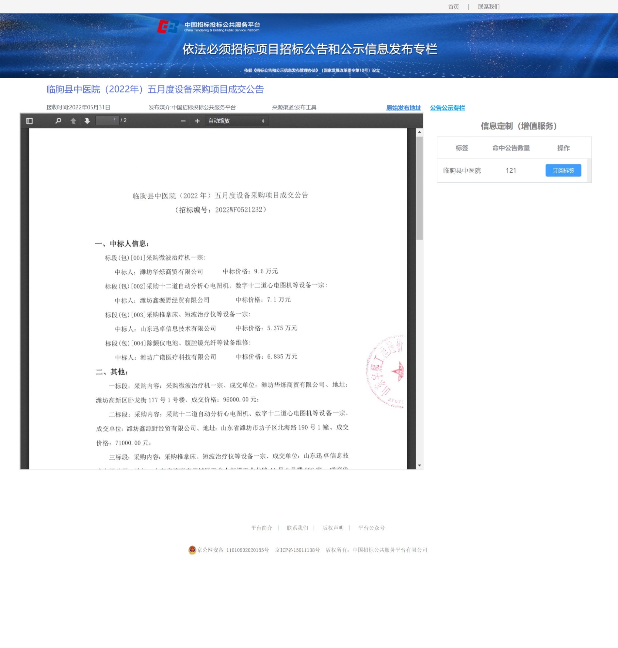Click the scroll-down arrow of the PDF viewer

pyautogui.click(x=419, y=465)
